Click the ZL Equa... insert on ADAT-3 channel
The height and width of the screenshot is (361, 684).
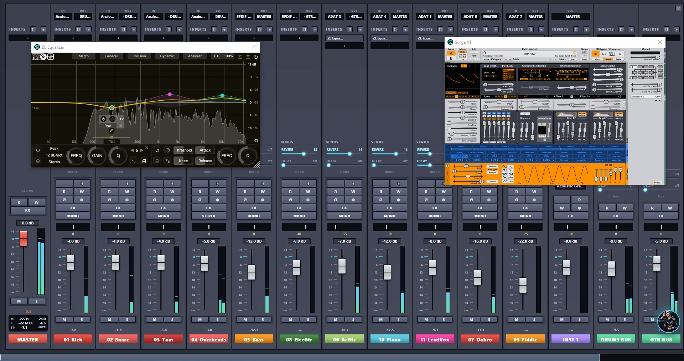344,38
